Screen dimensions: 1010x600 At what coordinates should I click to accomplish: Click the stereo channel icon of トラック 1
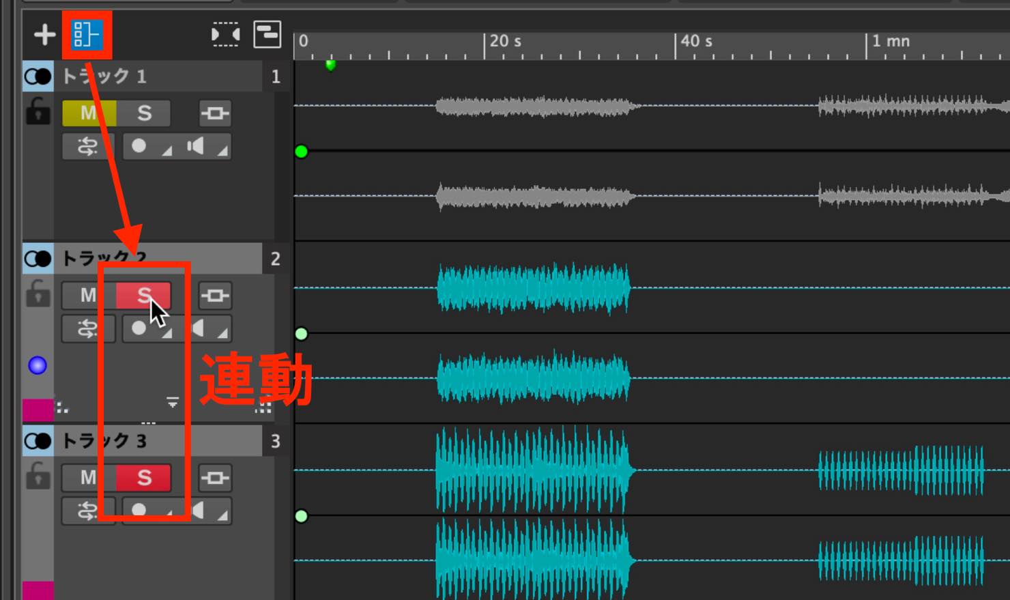[x=38, y=76]
